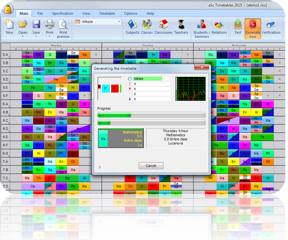The width and height of the screenshot is (288, 240).
Task: Expand the Open dropdown arrow
Action: 23,36
